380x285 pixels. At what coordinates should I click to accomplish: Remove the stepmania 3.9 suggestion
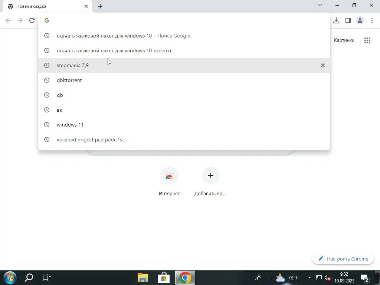click(x=323, y=65)
